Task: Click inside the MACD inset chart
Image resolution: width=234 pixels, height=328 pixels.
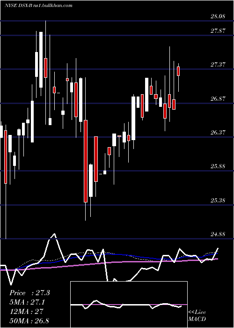Action: [x=129, y=305]
